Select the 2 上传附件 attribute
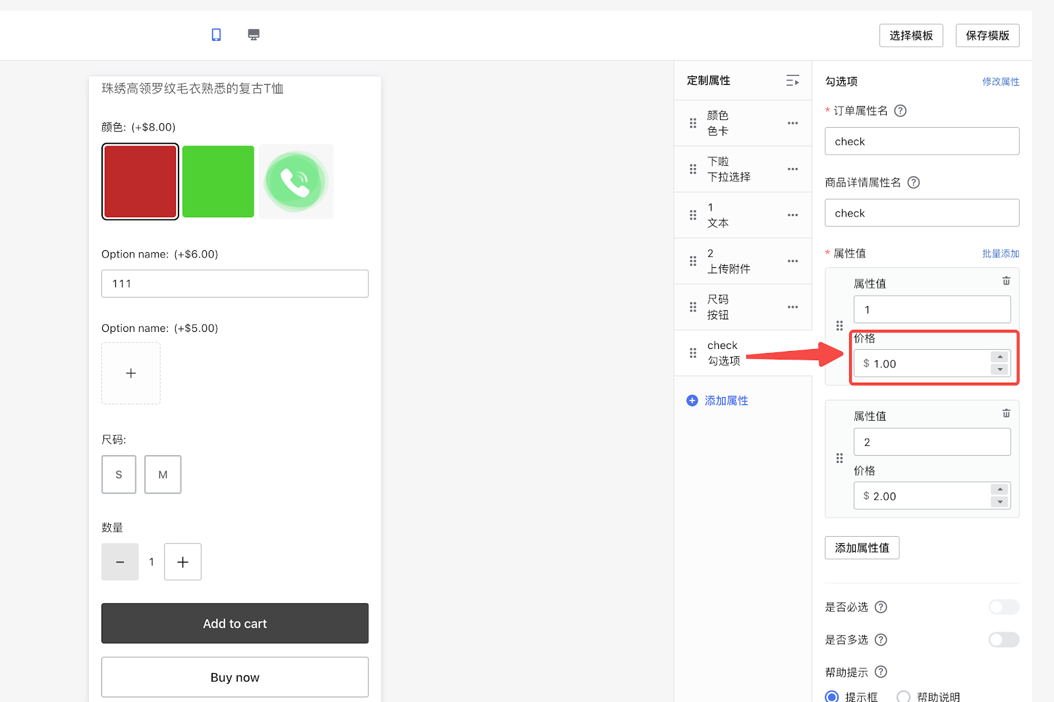This screenshot has width=1054, height=702. tap(743, 261)
